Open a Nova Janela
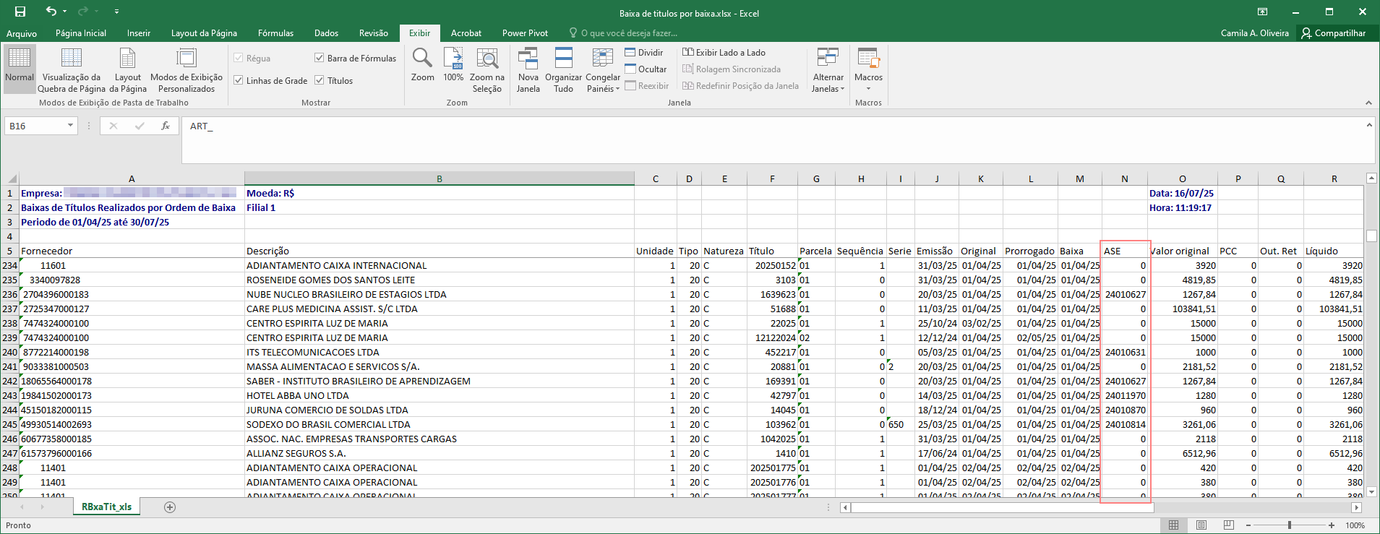1380x534 pixels. click(x=528, y=69)
